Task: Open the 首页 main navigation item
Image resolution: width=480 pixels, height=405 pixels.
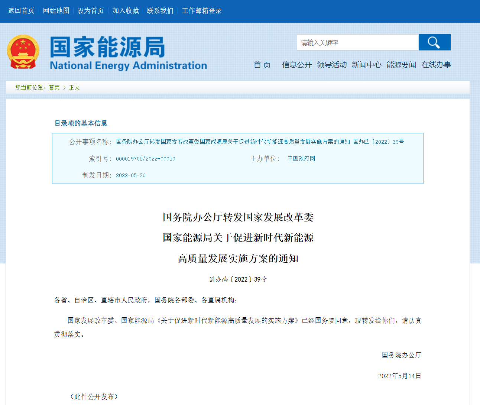Action: pos(262,65)
